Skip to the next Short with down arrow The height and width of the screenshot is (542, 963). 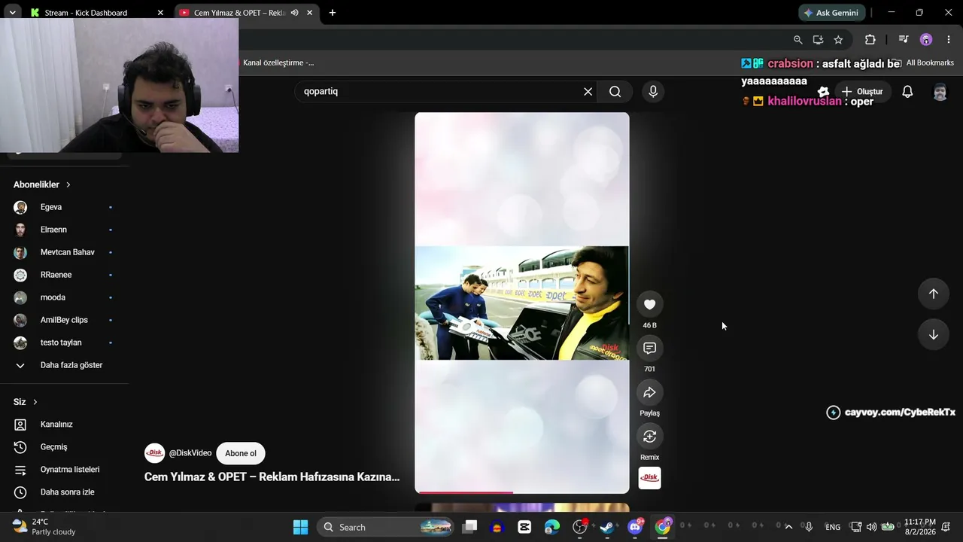pyautogui.click(x=933, y=334)
